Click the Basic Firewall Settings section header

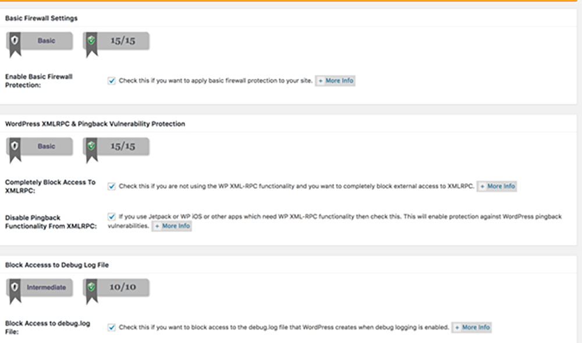click(x=41, y=18)
